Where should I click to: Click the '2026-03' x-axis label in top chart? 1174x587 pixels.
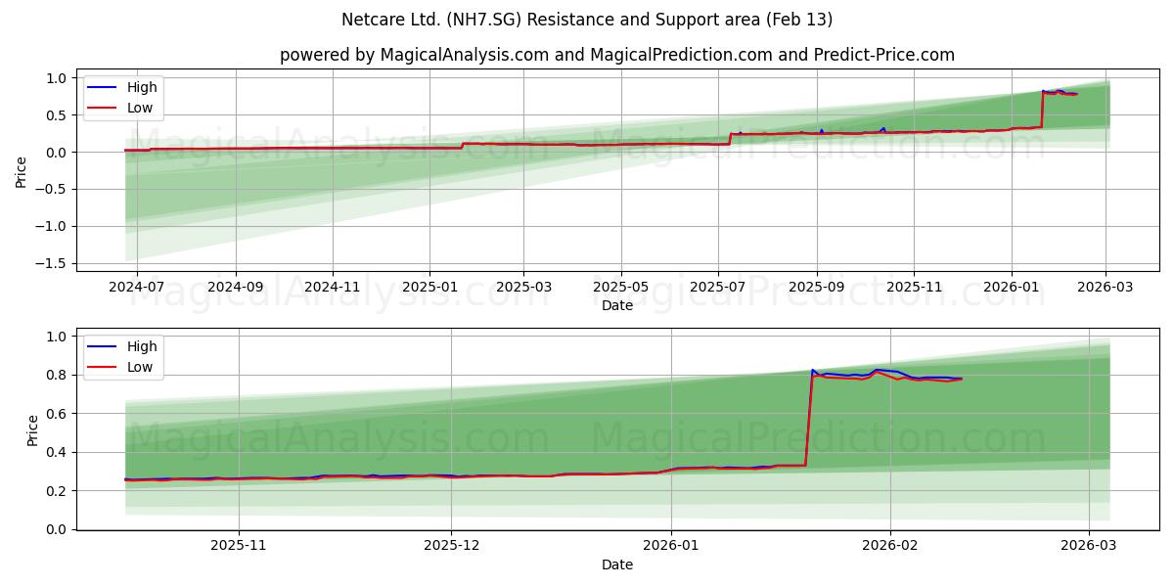pyautogui.click(x=1106, y=289)
